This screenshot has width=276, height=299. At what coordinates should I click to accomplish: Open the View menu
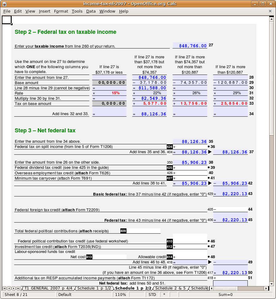pos(30,11)
